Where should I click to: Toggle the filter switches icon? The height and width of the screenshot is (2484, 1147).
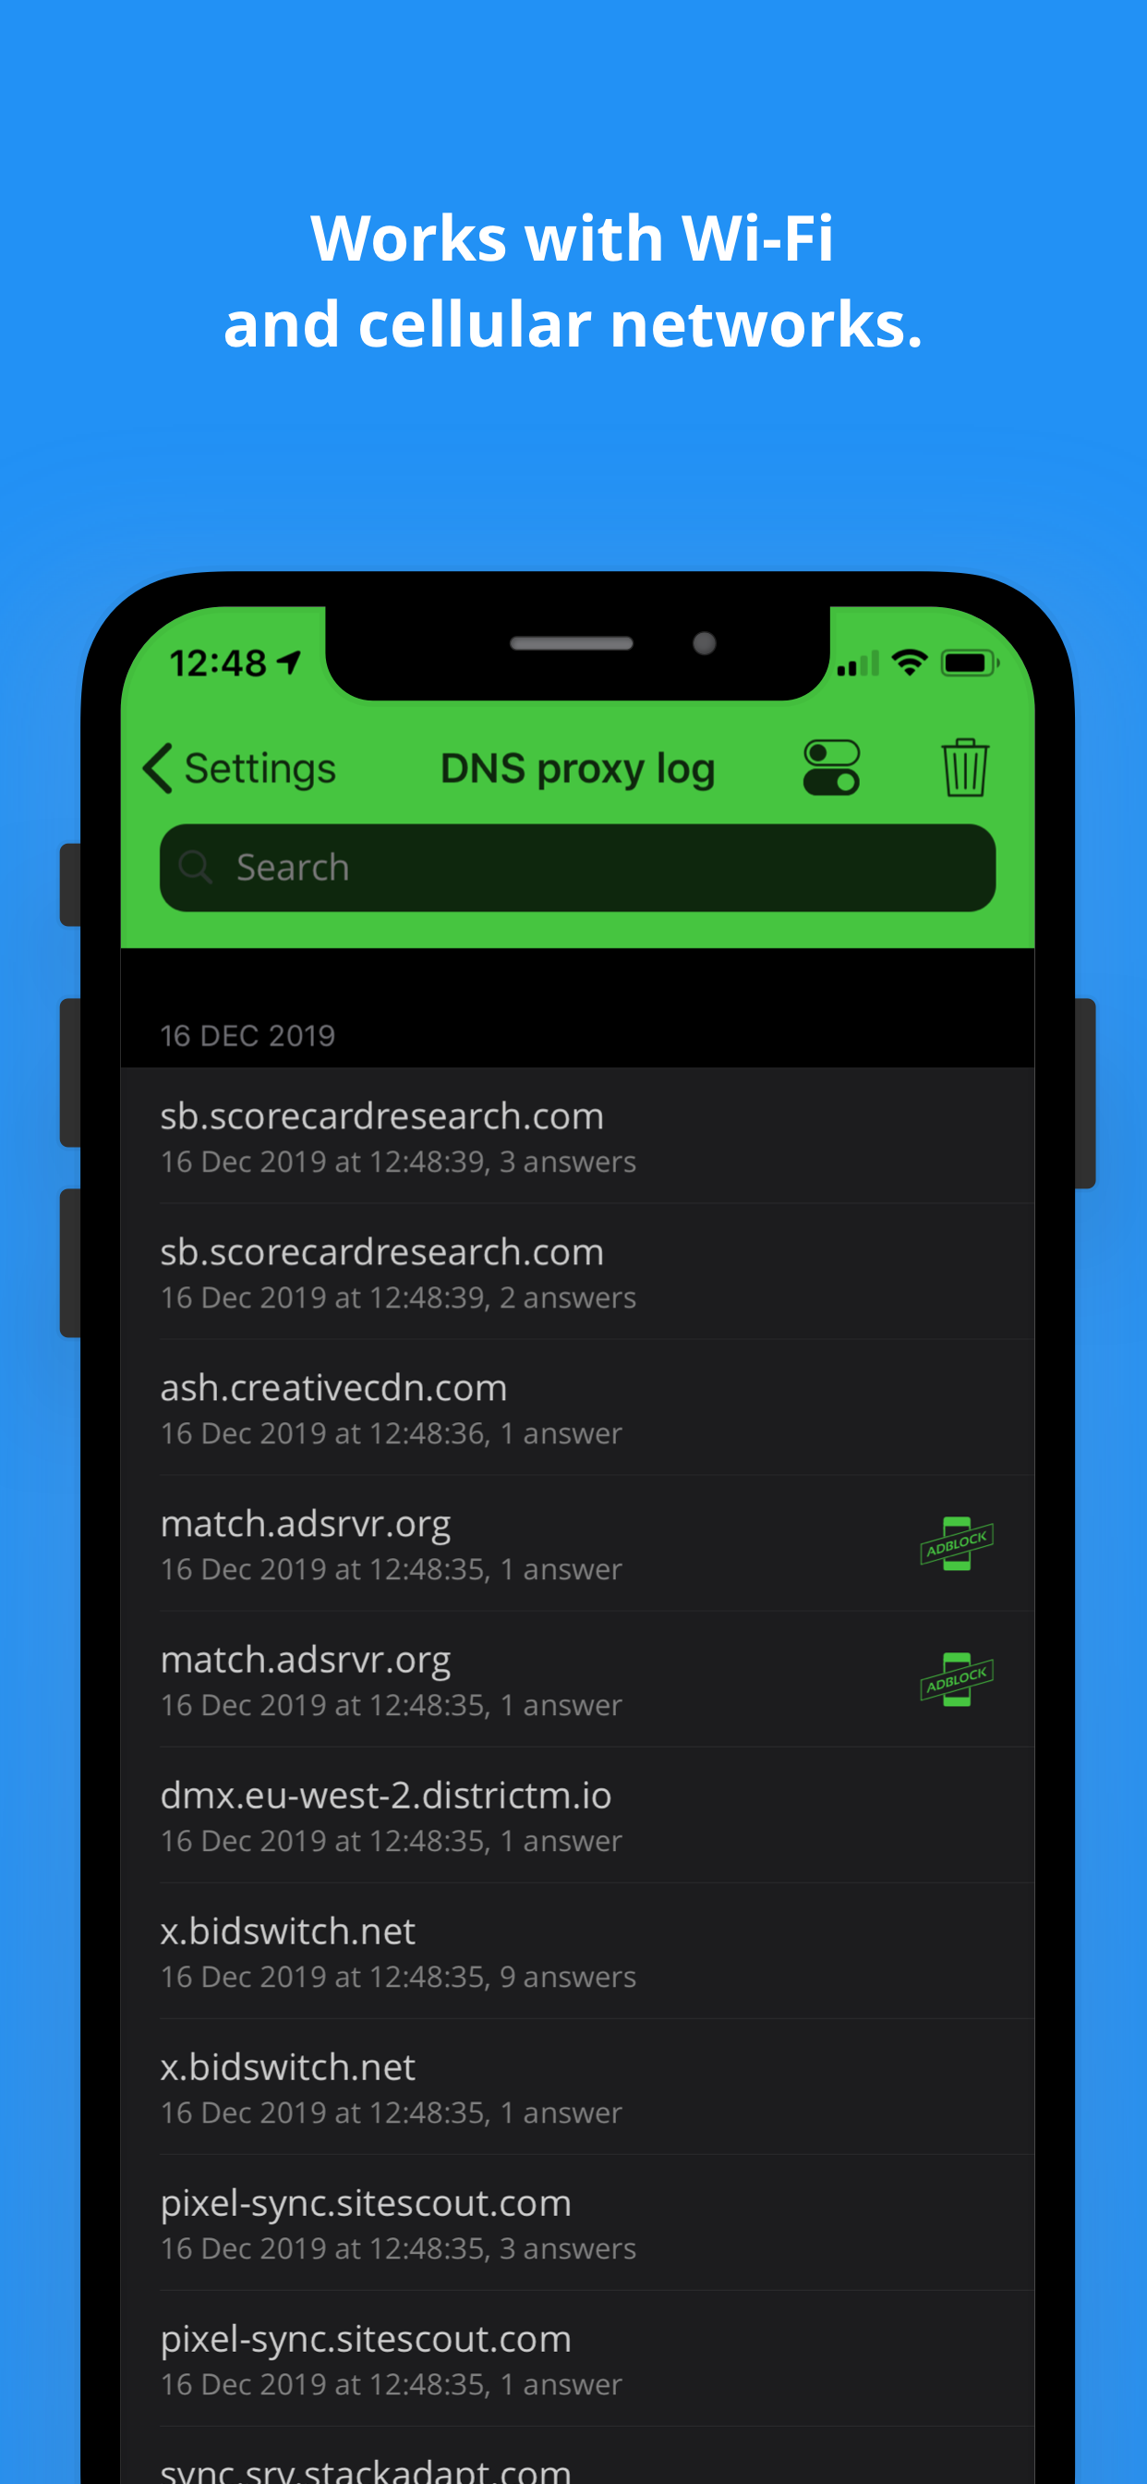pyautogui.click(x=831, y=768)
